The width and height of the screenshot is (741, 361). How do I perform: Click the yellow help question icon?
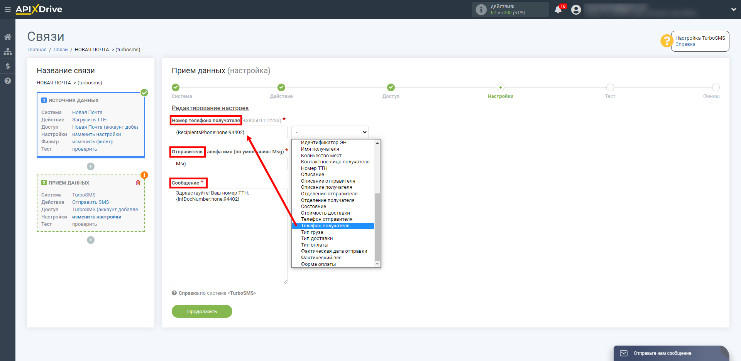tap(667, 41)
